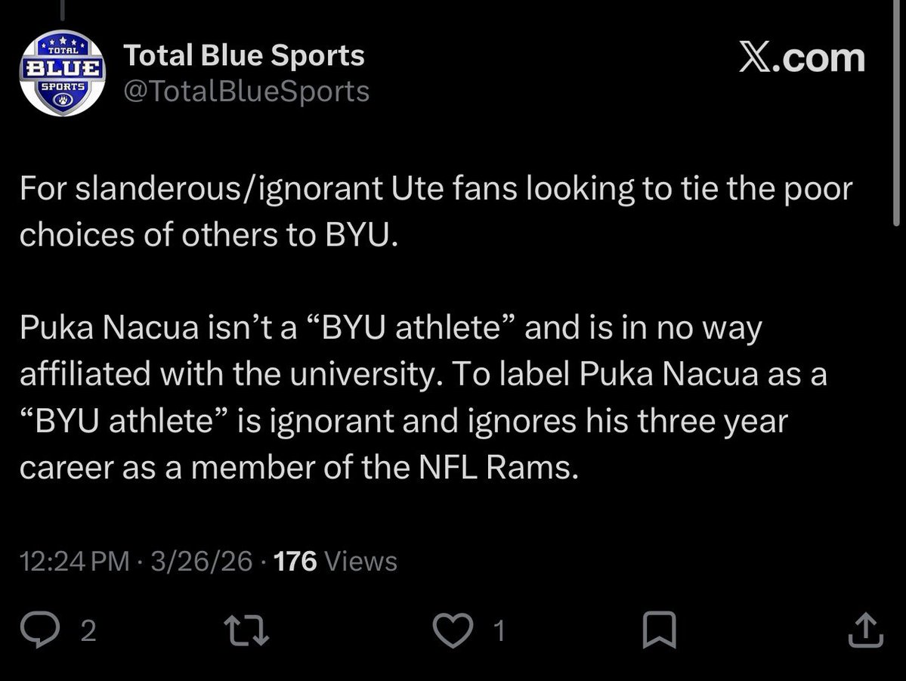Click the thread connector line above the avatar

click(62, 10)
